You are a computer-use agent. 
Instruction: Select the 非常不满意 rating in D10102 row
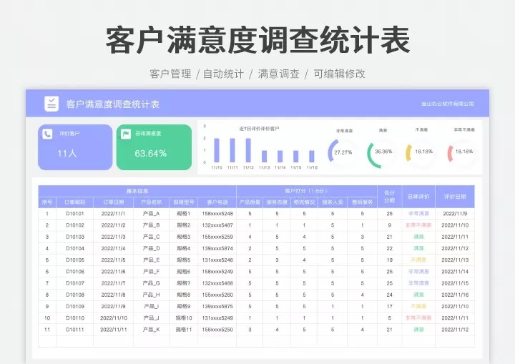pos(418,225)
